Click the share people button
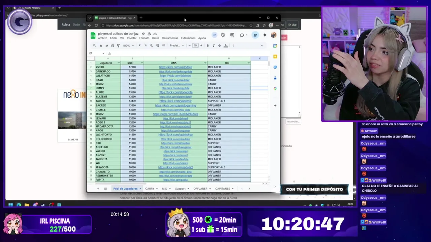431x242 pixels. point(255,35)
